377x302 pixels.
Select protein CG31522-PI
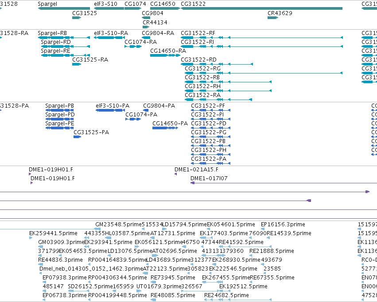207,115
